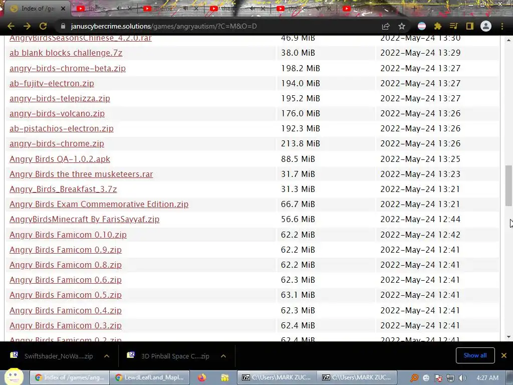Click the scrollbar up arrow
Screen dimensions: 513x385
pos(508,40)
